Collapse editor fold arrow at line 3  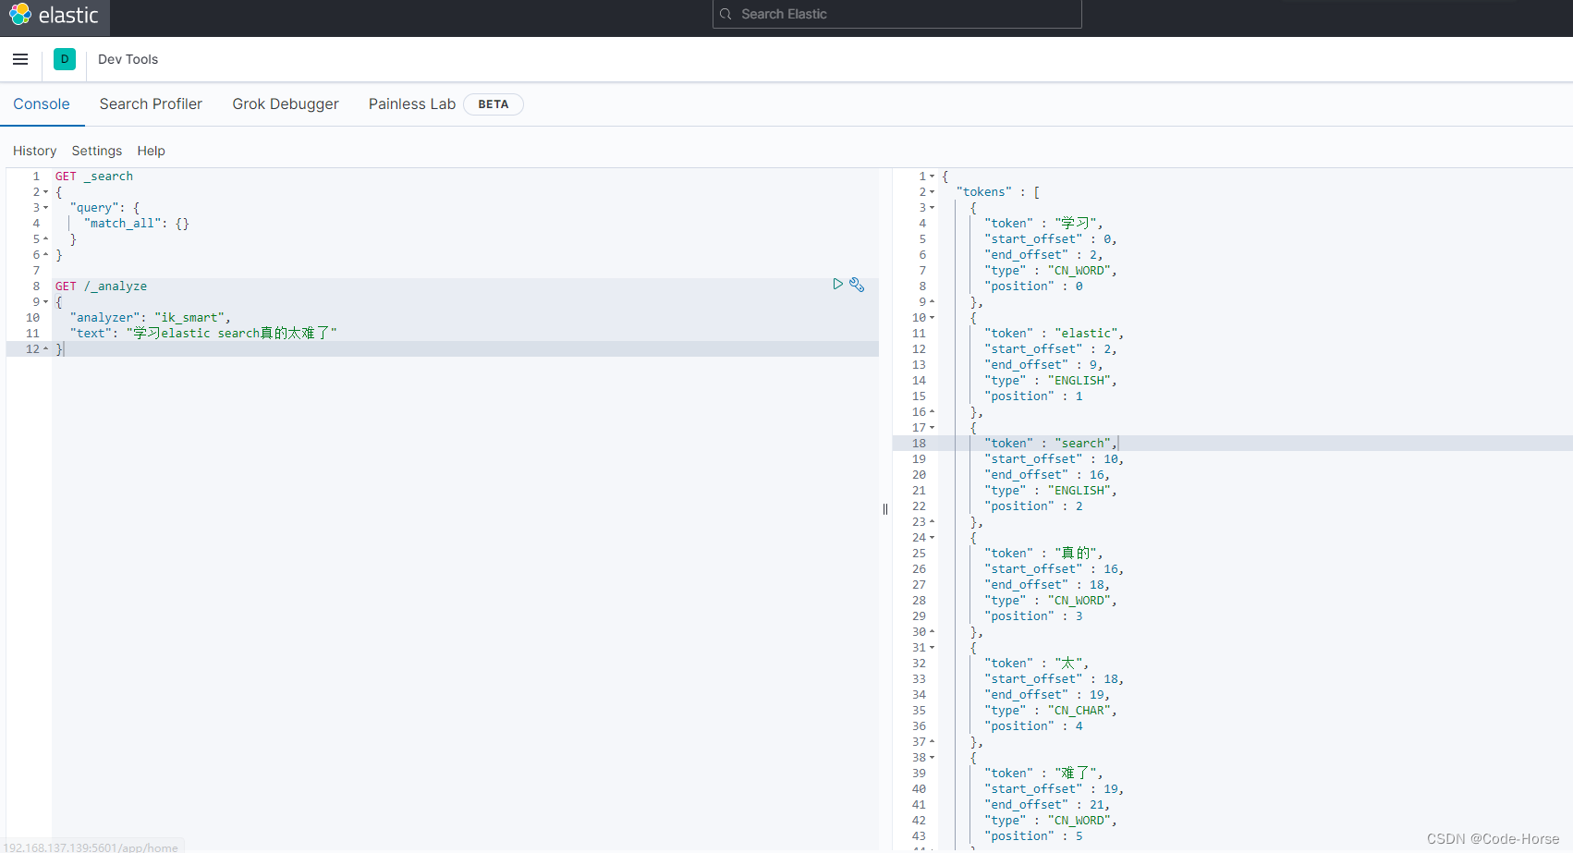46,208
